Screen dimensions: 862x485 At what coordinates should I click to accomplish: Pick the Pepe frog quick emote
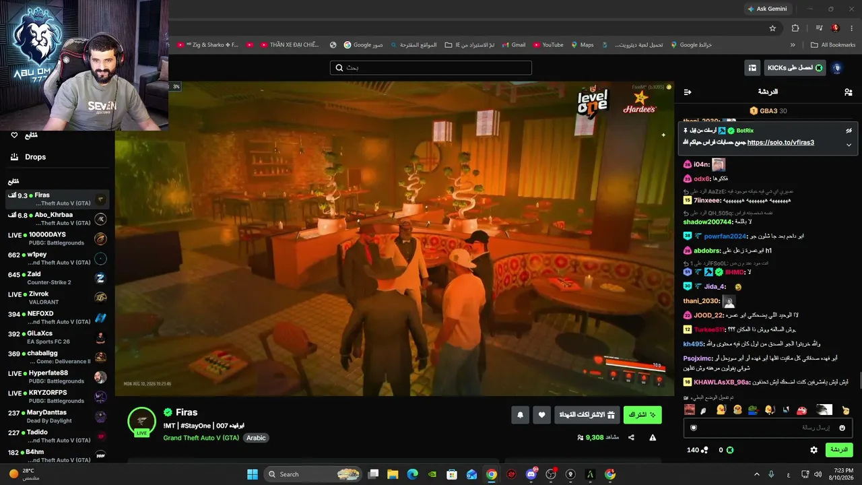[753, 410]
